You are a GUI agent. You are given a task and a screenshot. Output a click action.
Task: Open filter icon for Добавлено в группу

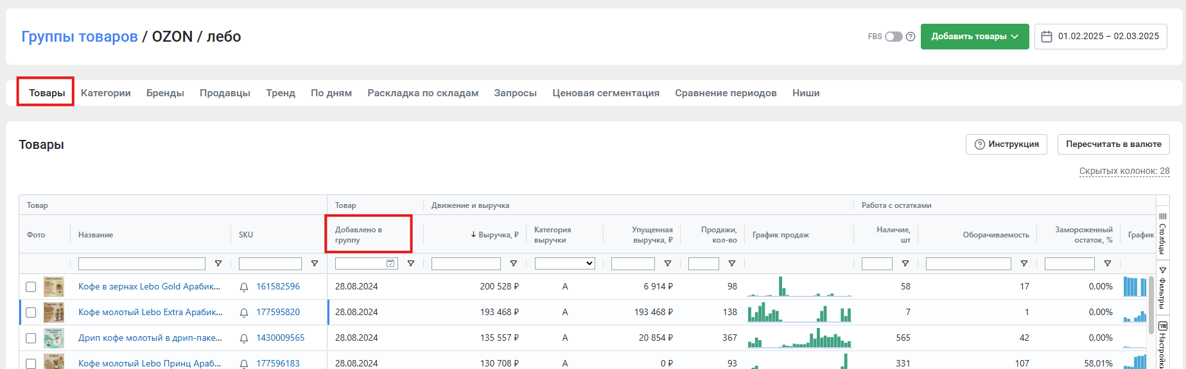click(411, 264)
